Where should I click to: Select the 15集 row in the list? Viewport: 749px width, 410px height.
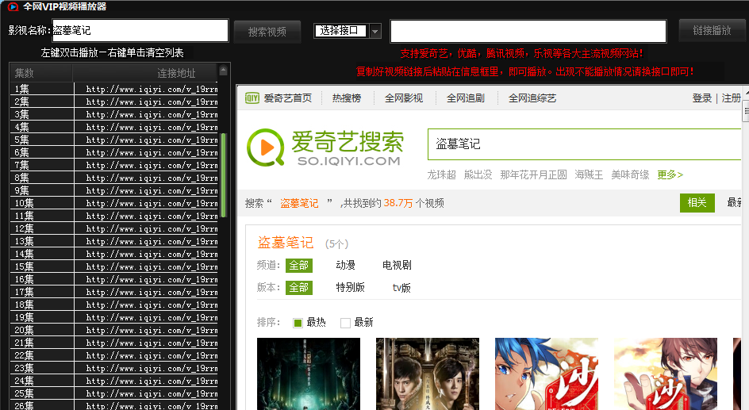pyautogui.click(x=114, y=266)
